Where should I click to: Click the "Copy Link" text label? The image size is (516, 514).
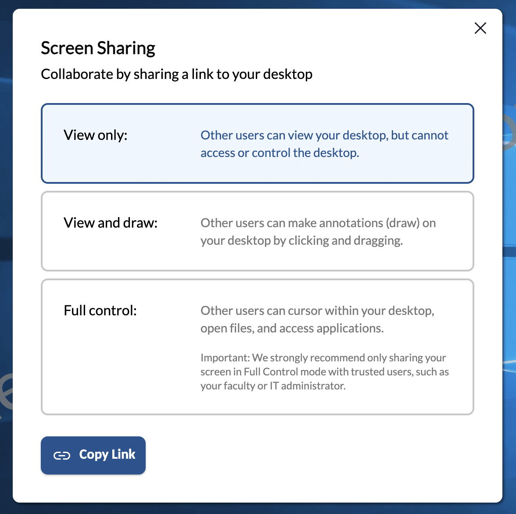pos(107,454)
